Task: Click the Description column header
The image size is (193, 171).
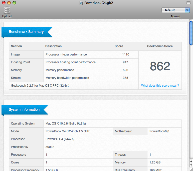Action: [53, 46]
